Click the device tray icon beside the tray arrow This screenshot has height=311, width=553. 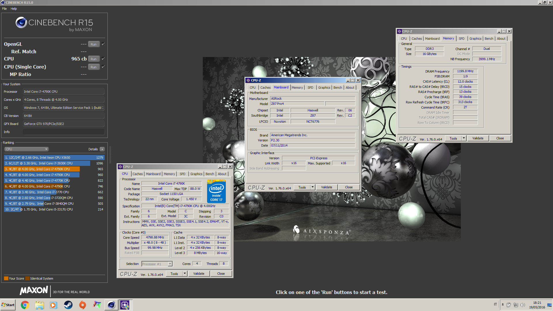pyautogui.click(x=509, y=305)
